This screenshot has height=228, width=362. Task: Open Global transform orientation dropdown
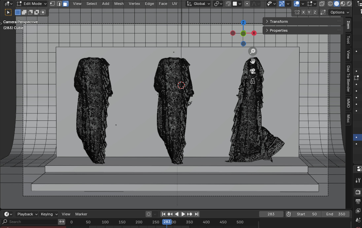point(199,4)
